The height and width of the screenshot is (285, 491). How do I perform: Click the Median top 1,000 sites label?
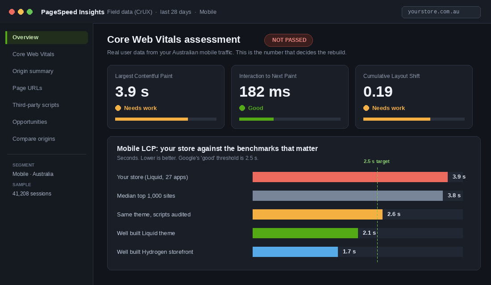(x=146, y=196)
